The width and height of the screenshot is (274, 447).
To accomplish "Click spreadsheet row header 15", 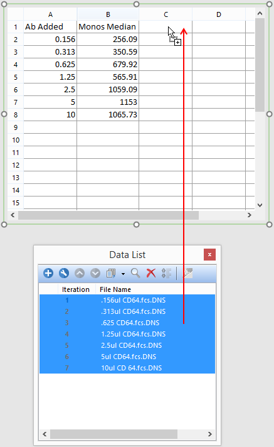I will pyautogui.click(x=16, y=203).
